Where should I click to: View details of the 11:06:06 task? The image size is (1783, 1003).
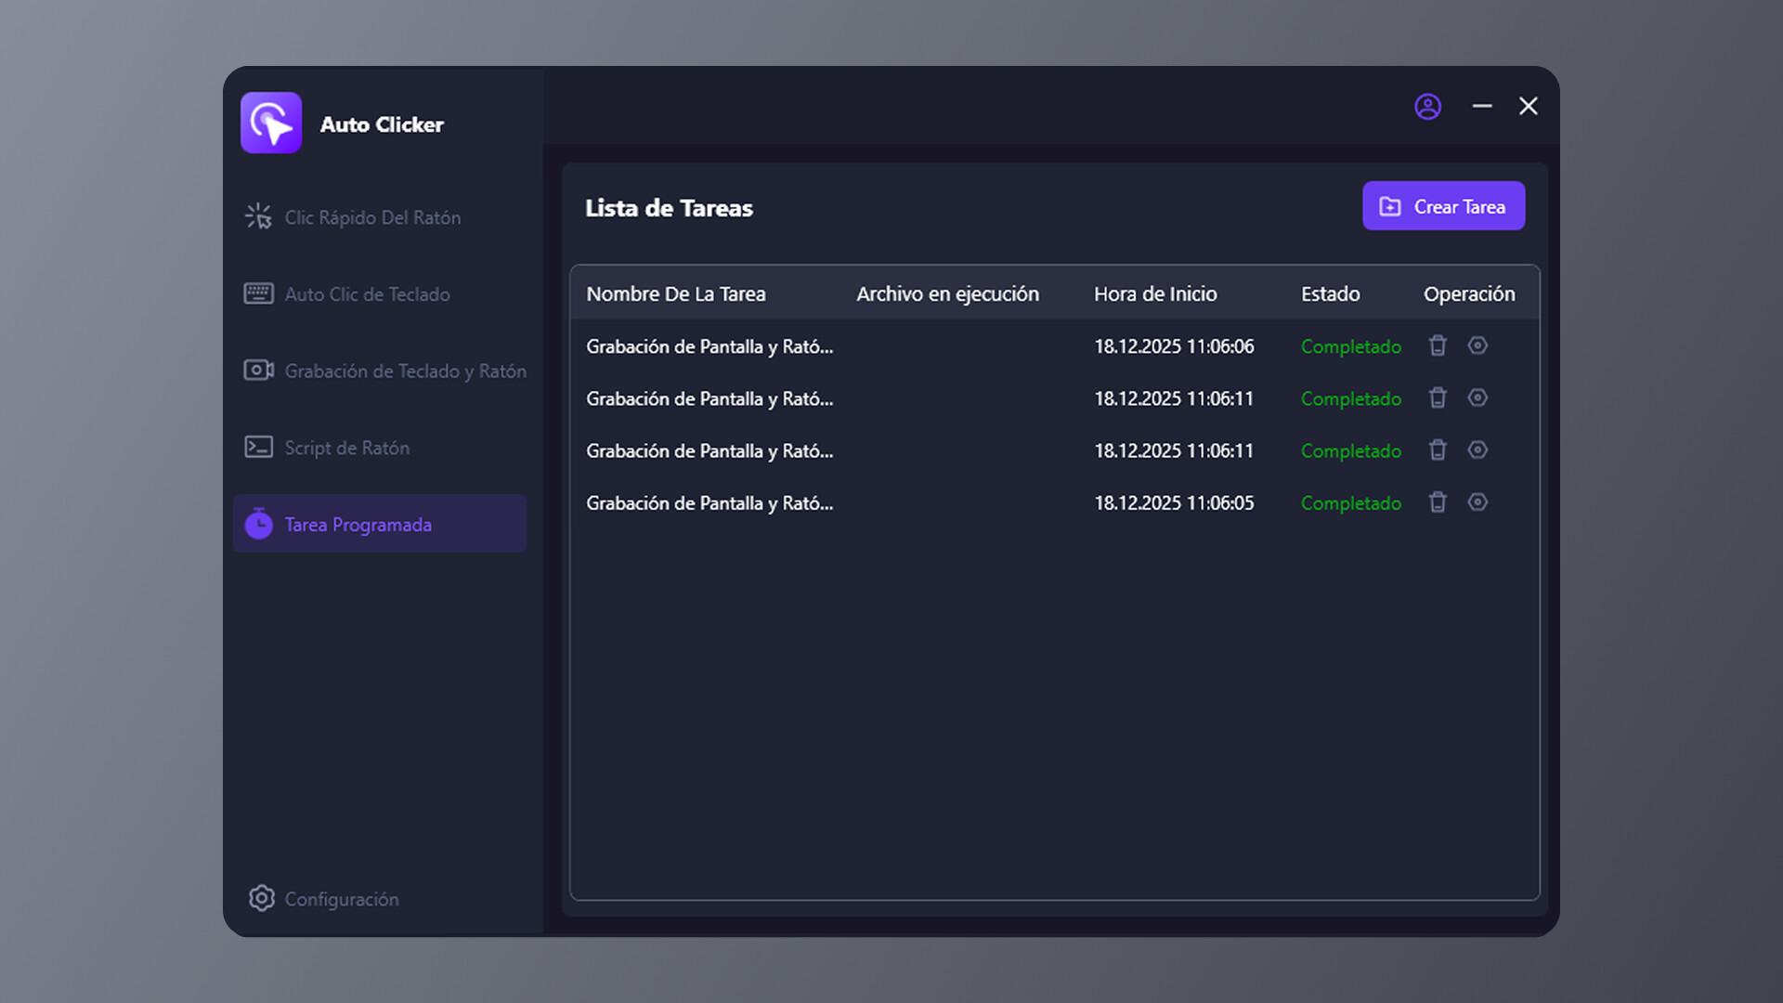pyautogui.click(x=1477, y=345)
